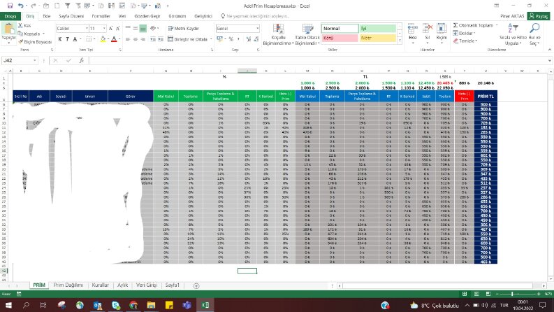The height and width of the screenshot is (312, 554).
Task: Click the insert function fx icon
Action: (81, 60)
